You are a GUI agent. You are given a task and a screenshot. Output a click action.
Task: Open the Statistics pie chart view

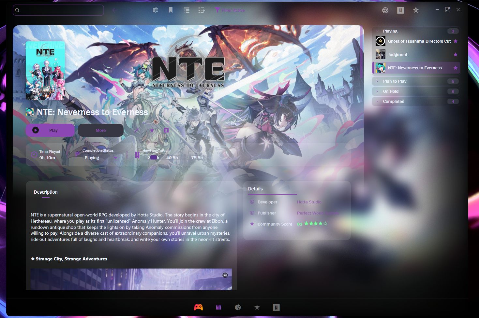238,307
